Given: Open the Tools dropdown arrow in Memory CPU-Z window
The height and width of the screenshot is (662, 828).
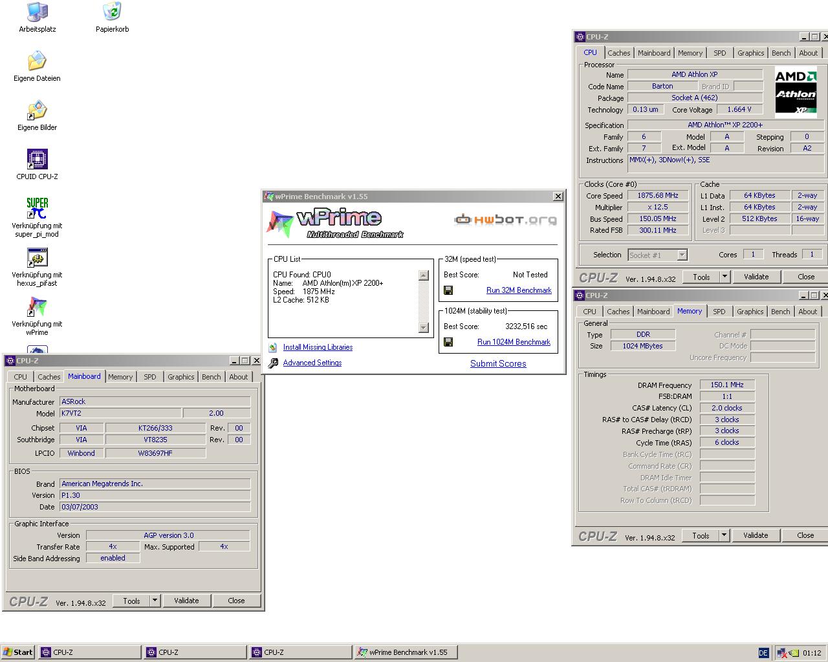Looking at the screenshot, I should click(x=724, y=535).
